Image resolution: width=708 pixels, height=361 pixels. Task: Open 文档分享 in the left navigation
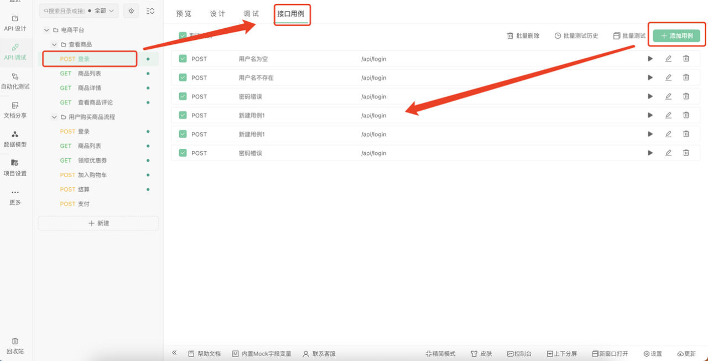point(15,110)
